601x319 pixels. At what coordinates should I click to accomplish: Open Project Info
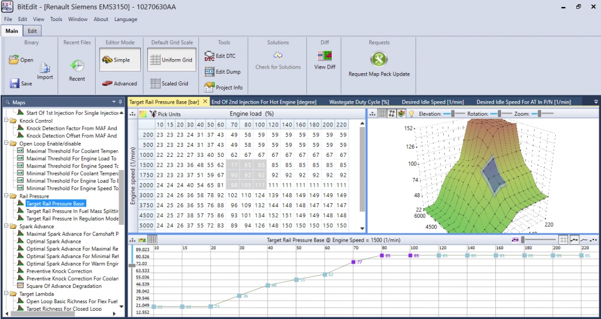pyautogui.click(x=210, y=87)
